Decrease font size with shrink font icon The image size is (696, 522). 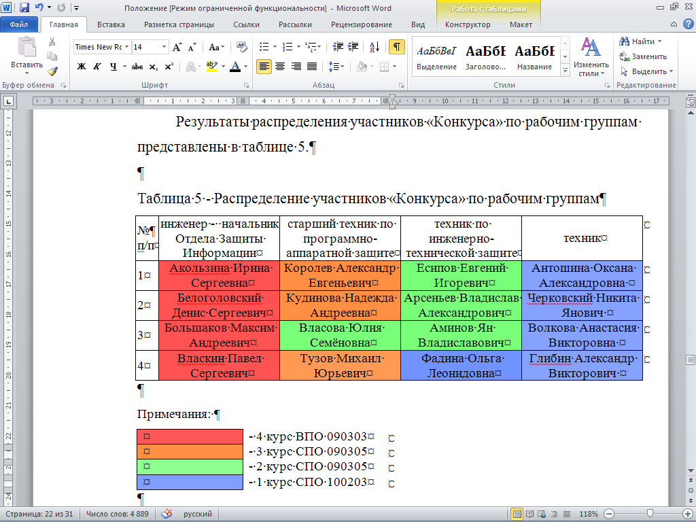tap(192, 47)
